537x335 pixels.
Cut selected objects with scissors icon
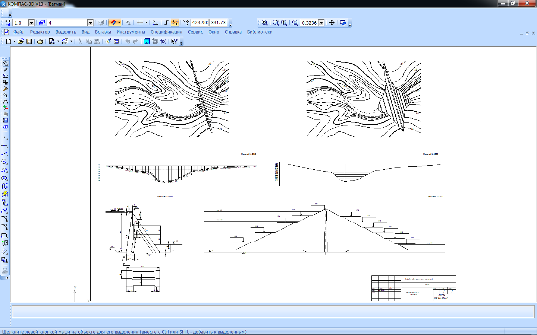[x=80, y=41]
